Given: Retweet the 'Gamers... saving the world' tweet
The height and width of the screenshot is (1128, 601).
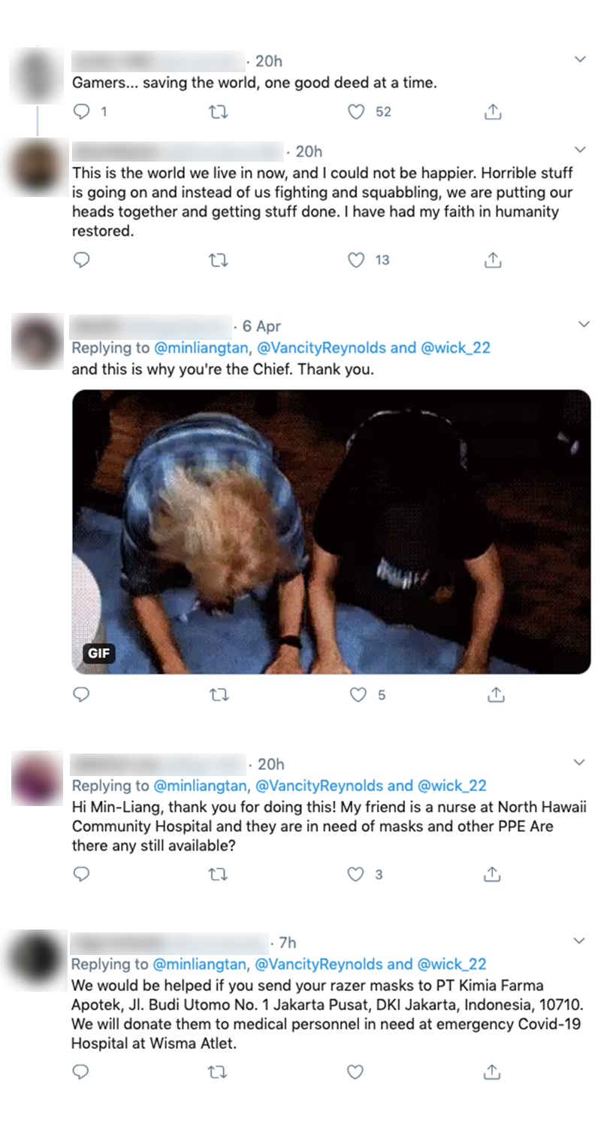Looking at the screenshot, I should pyautogui.click(x=218, y=112).
